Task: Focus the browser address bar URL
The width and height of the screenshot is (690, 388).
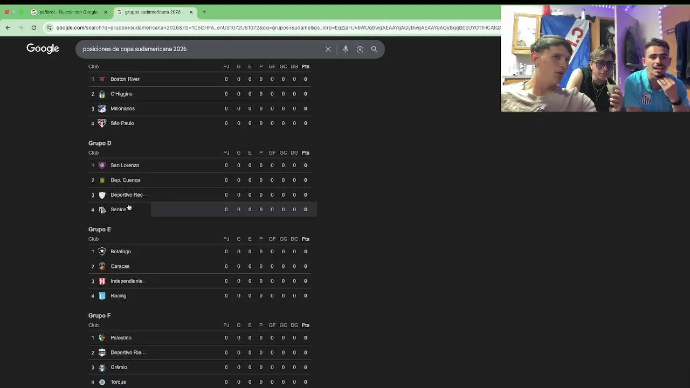Action: (278, 27)
